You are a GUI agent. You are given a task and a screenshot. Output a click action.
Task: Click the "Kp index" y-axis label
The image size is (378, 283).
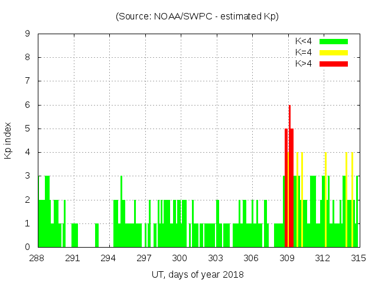pyautogui.click(x=8, y=140)
